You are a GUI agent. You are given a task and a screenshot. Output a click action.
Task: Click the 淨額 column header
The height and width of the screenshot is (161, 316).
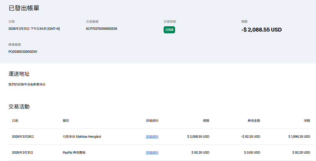[307, 121]
